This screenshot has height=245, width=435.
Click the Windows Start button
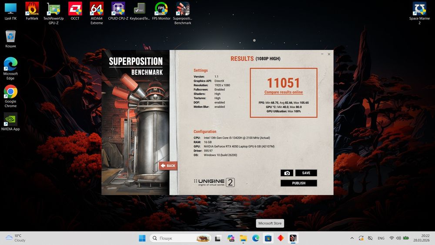tap(142, 238)
